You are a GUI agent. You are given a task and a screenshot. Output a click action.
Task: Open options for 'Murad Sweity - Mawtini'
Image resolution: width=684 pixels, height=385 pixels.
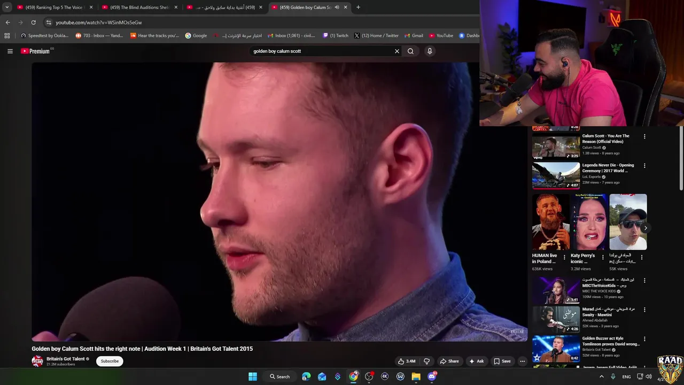coord(644,310)
